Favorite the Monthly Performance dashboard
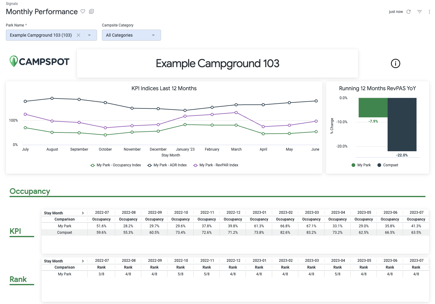The height and width of the screenshot is (304, 435). click(83, 11)
